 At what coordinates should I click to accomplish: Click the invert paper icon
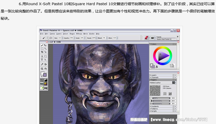tap(165, 94)
